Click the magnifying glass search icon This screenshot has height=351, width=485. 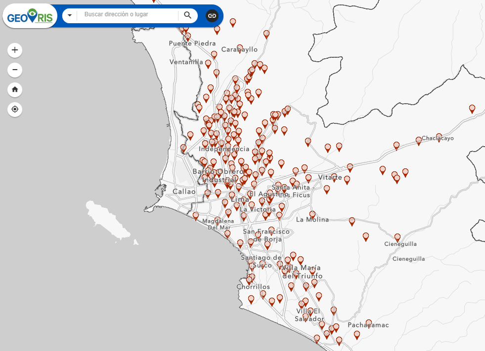[187, 15]
